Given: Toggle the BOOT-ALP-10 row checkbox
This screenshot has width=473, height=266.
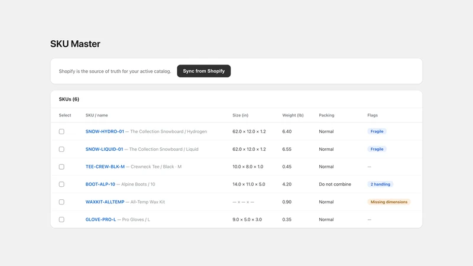Looking at the screenshot, I should click(x=61, y=184).
